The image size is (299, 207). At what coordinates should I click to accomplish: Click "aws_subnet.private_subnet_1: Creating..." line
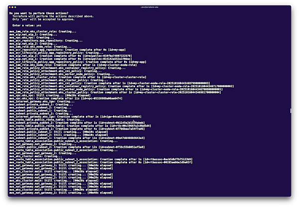coord(41,104)
